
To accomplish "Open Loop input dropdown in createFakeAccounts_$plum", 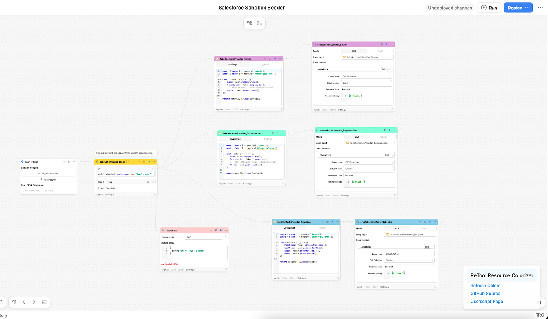I will (367, 57).
